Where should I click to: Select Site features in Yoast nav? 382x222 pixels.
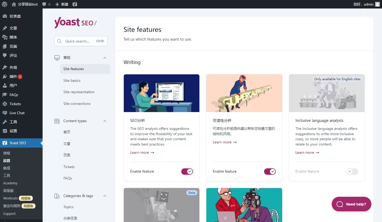85,69
